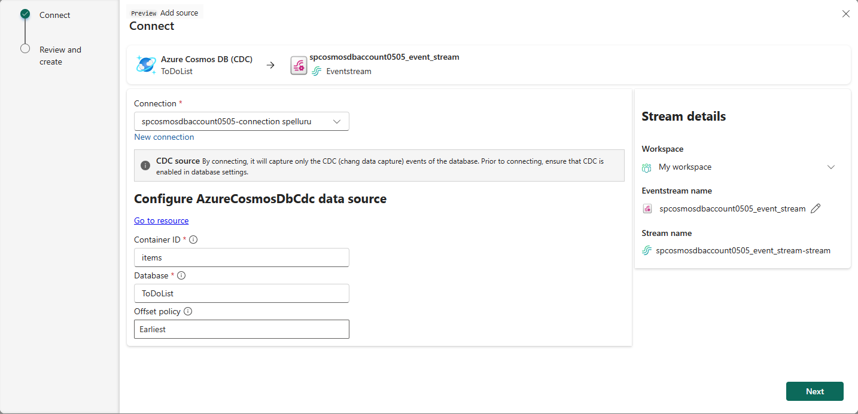The image size is (858, 414).
Task: Click the Container ID field containing items
Action: (242, 257)
